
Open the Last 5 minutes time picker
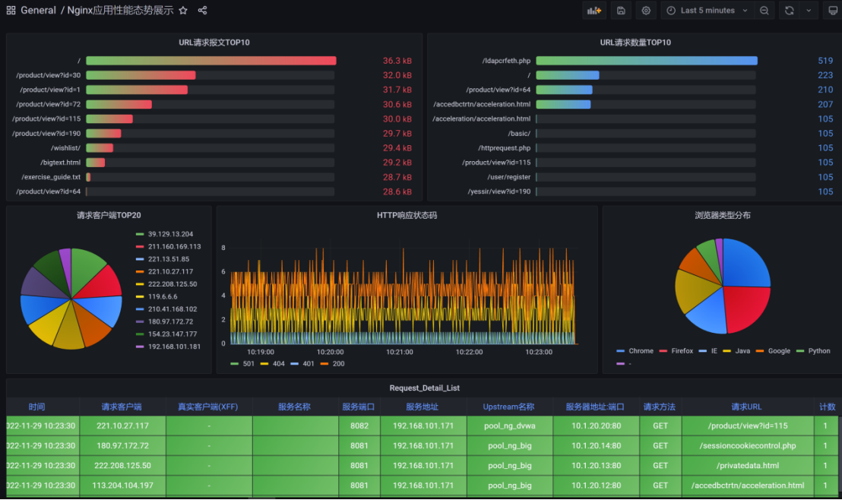pos(707,10)
